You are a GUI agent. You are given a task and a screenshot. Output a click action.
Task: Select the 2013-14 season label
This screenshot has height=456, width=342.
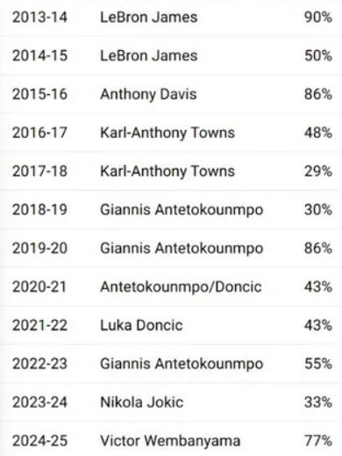pyautogui.click(x=39, y=18)
